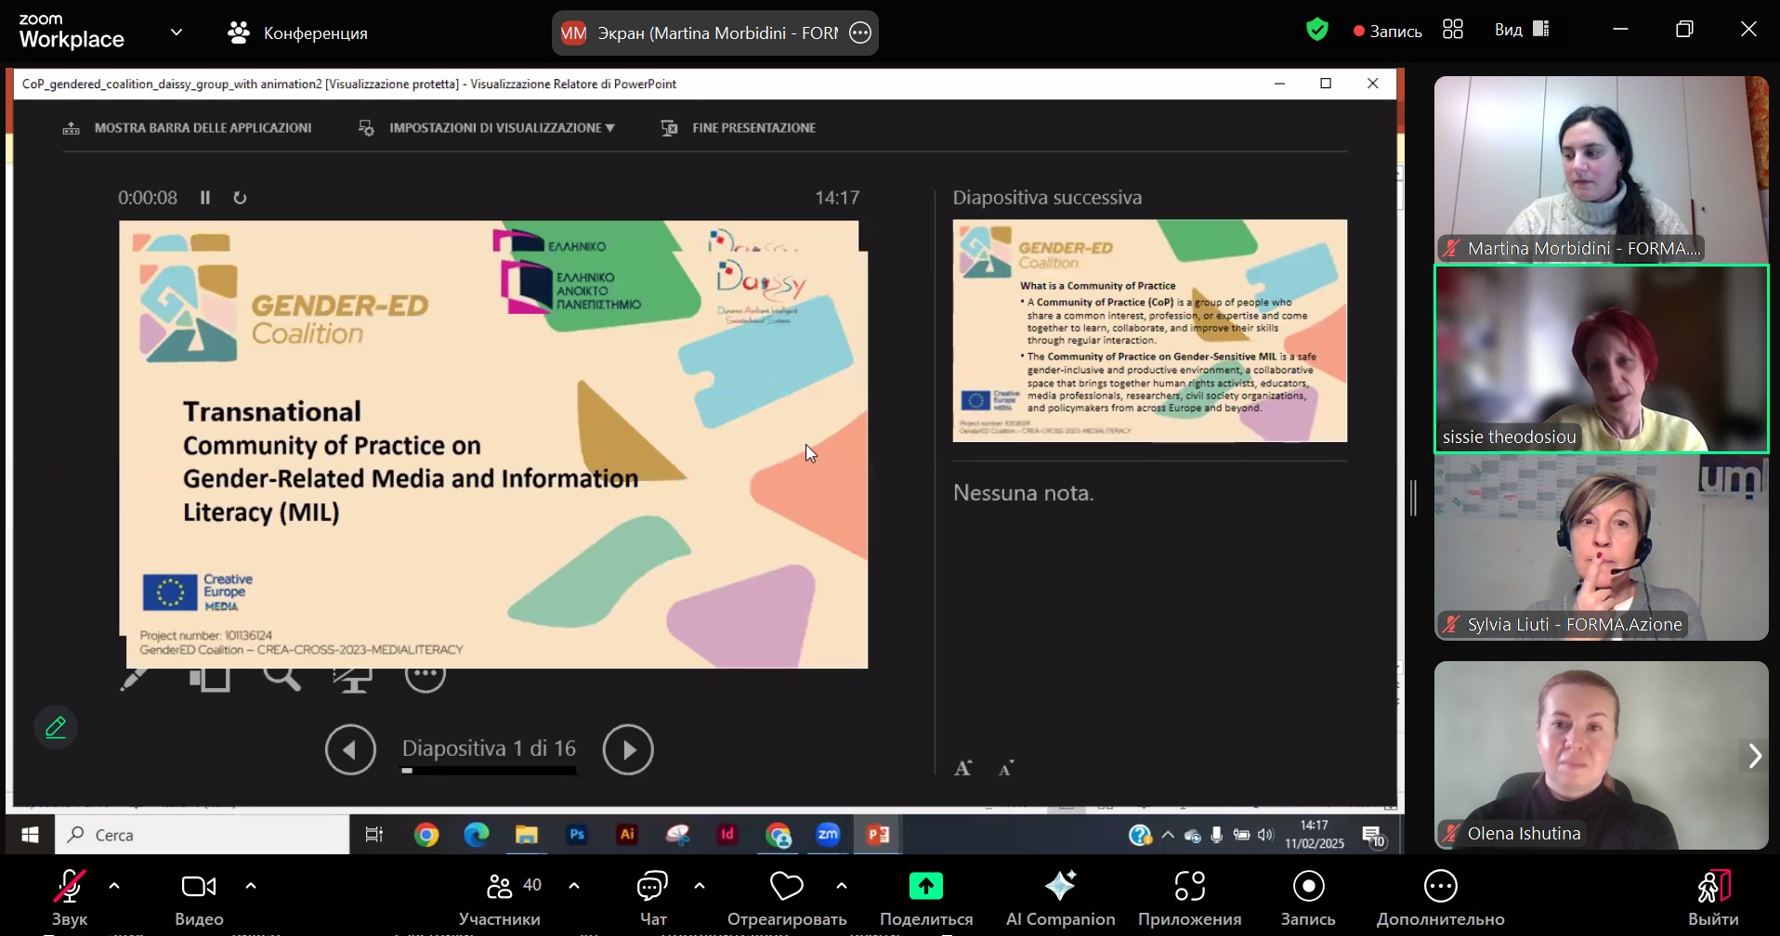Open the Чат chat panel

click(x=653, y=899)
